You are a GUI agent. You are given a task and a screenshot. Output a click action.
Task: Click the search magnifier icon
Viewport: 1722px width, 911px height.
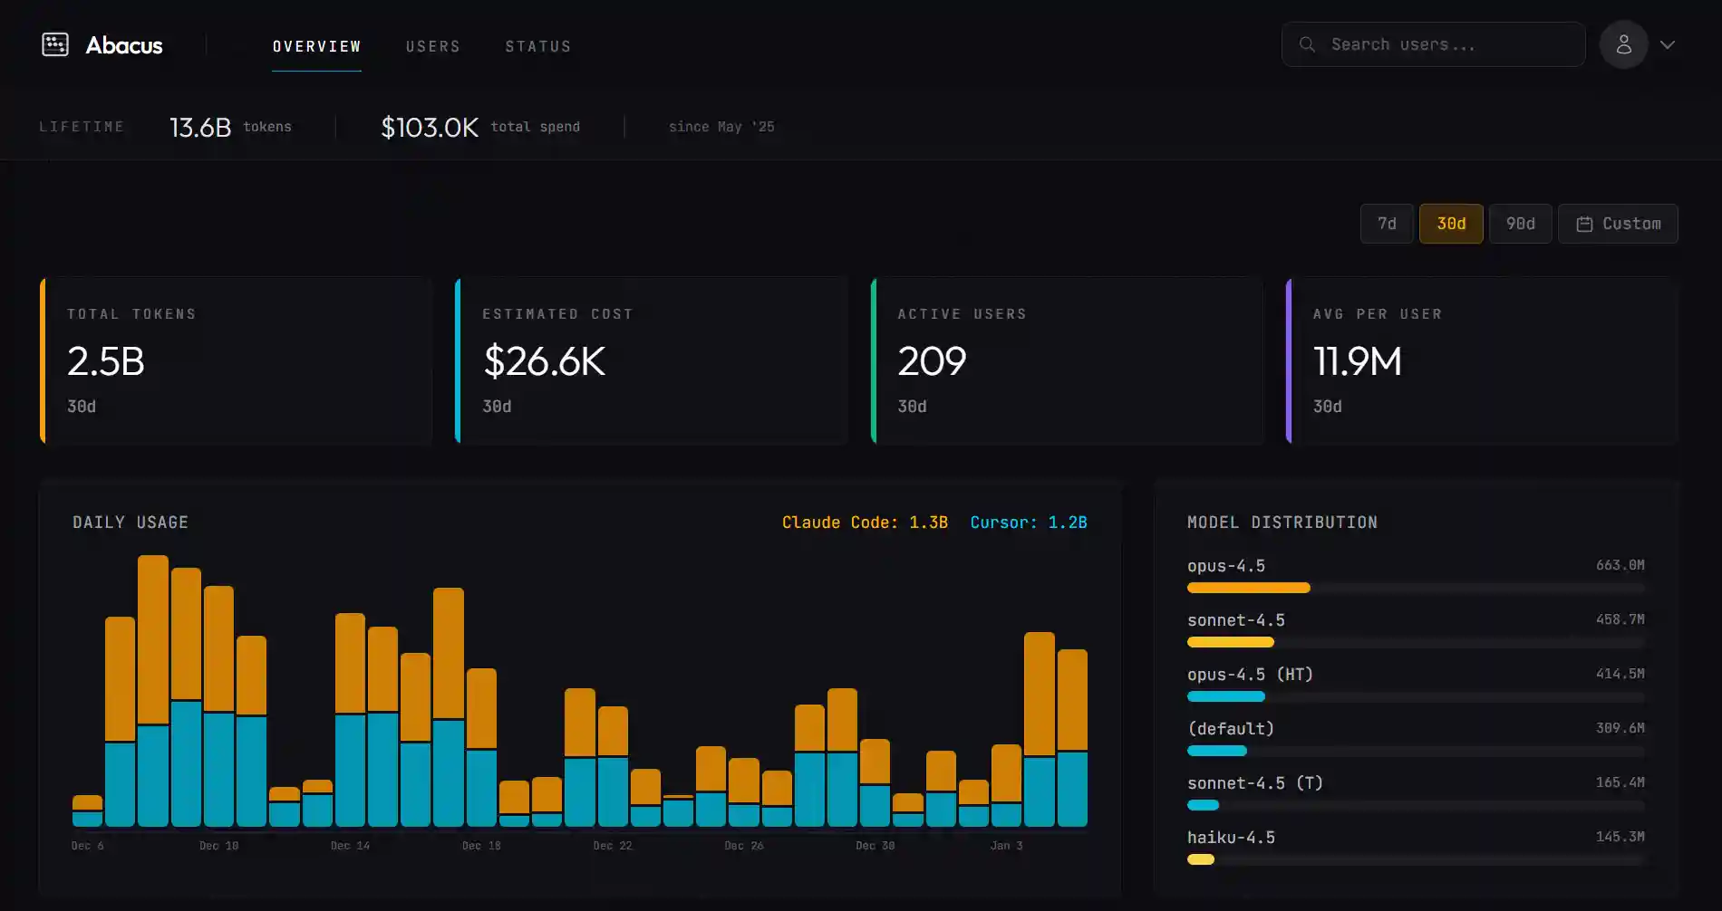[1306, 43]
